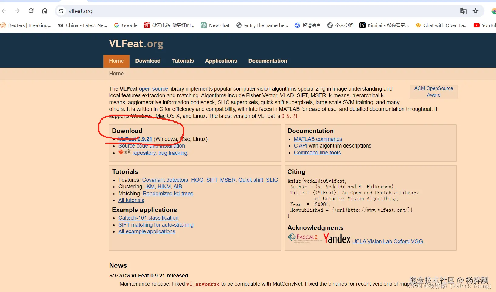Click the Home breadcrumb text
The image size is (496, 292).
click(116, 74)
